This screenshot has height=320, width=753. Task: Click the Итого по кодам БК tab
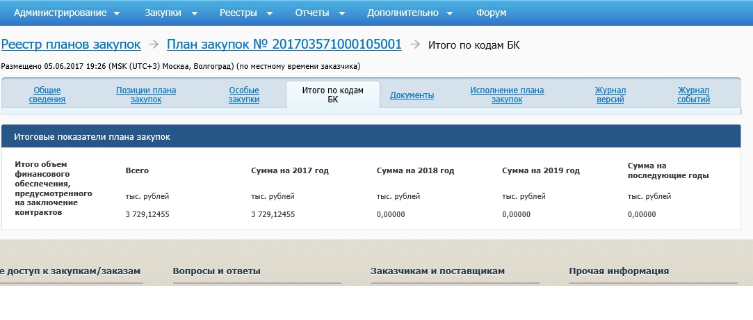click(332, 95)
